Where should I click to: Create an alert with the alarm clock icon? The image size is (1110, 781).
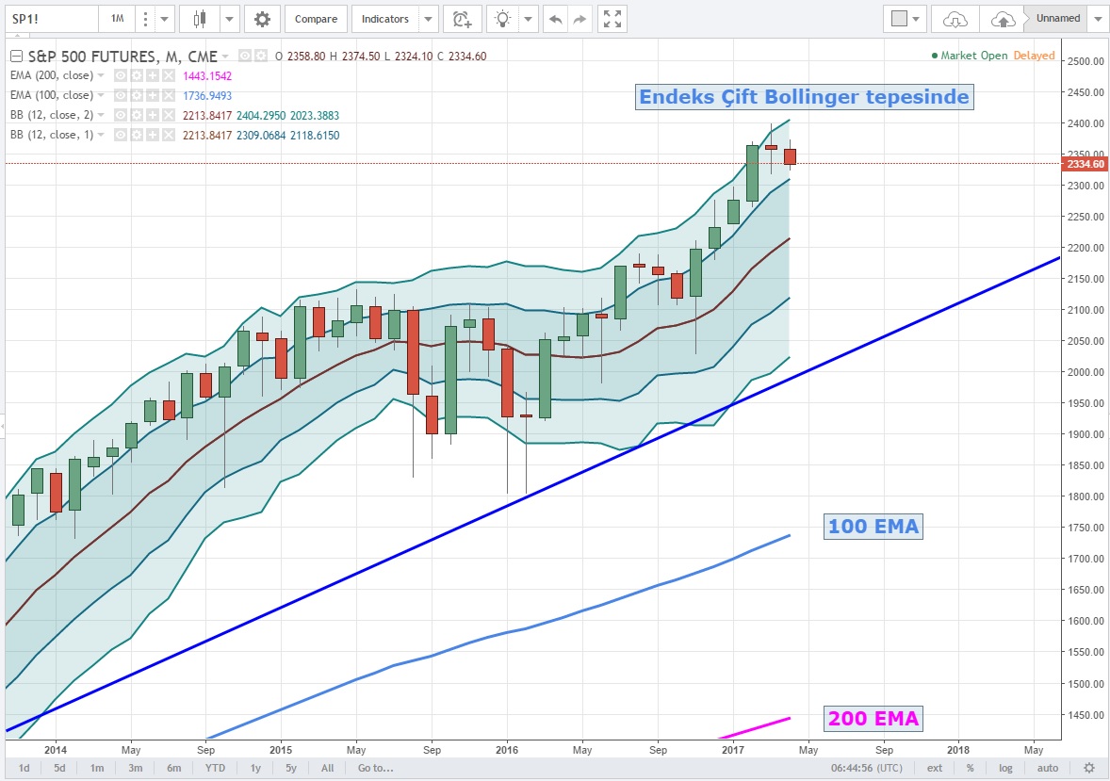pyautogui.click(x=461, y=19)
